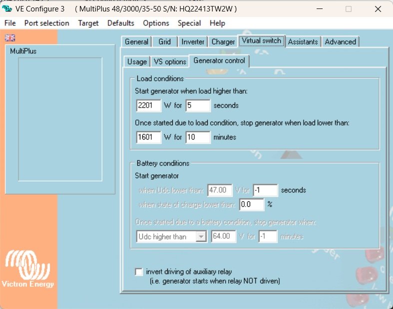Click the stop generator -1 minutes field
This screenshot has width=393, height=309.
[268, 236]
